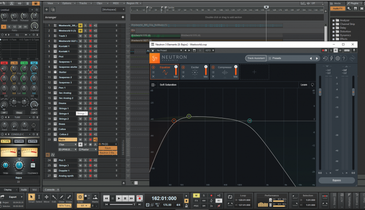This screenshot has width=365, height=210.
Task: Select EQ node 3 on the curve
Action: (189, 116)
